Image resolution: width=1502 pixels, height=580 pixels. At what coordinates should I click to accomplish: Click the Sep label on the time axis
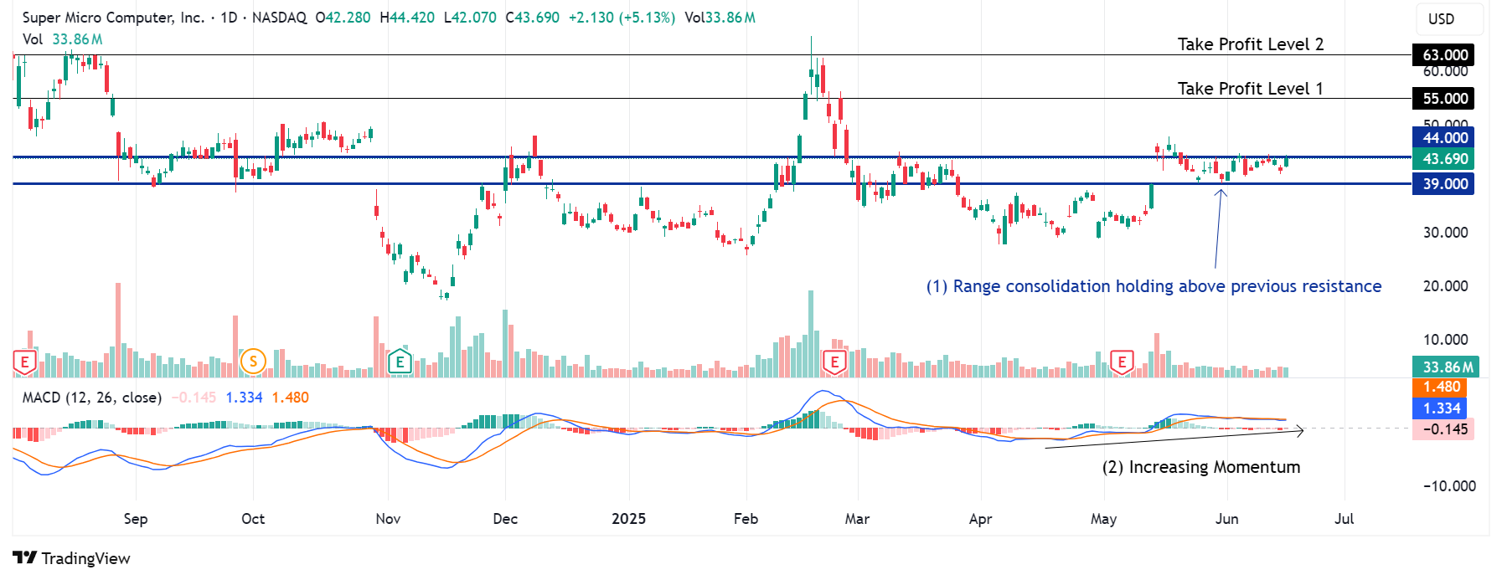pos(136,519)
